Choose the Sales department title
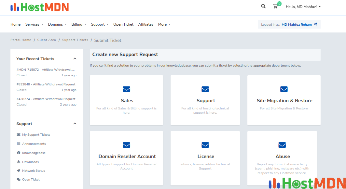Viewport: 346px width, 189px height. tap(127, 101)
